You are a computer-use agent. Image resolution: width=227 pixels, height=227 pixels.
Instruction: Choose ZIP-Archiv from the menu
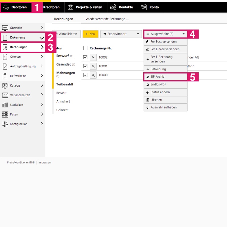pos(165,77)
